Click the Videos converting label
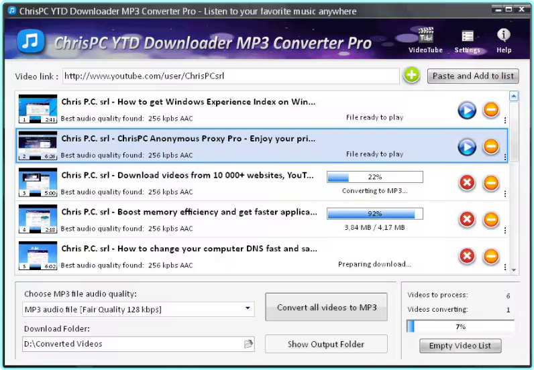The image size is (534, 370). [437, 309]
